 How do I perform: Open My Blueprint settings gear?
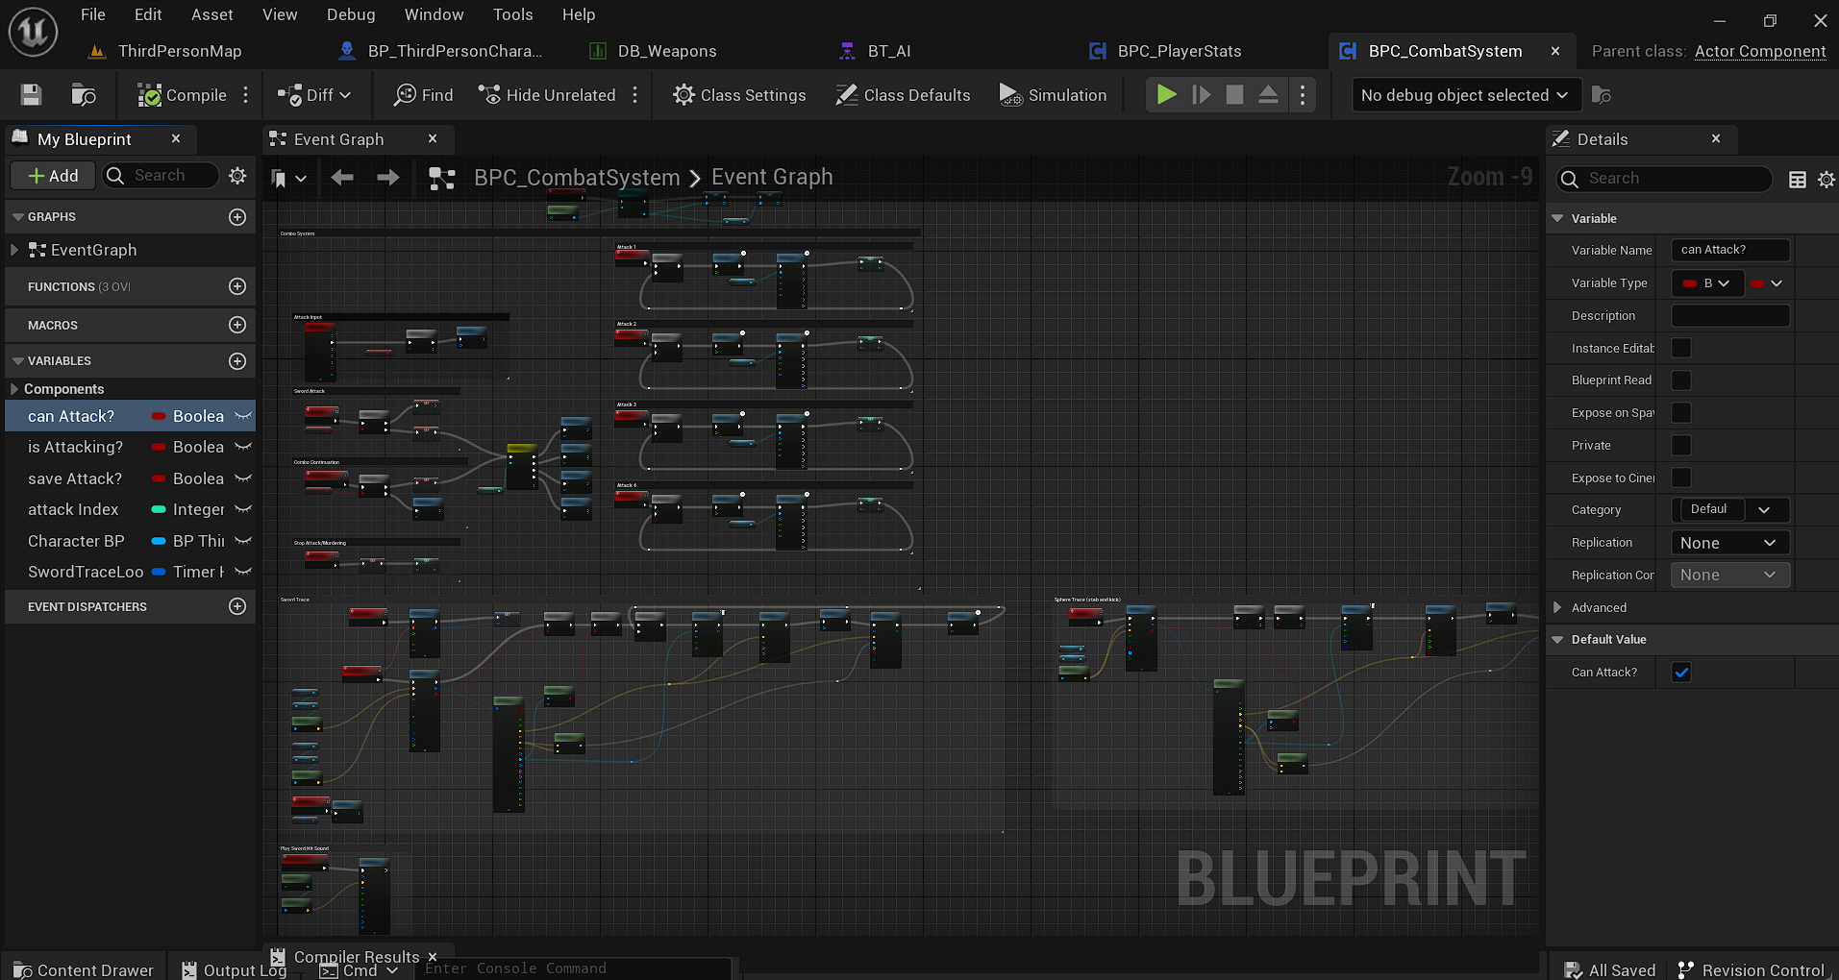tap(237, 176)
